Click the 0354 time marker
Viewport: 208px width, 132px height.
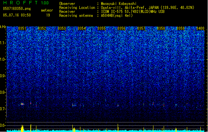tap(82, 28)
